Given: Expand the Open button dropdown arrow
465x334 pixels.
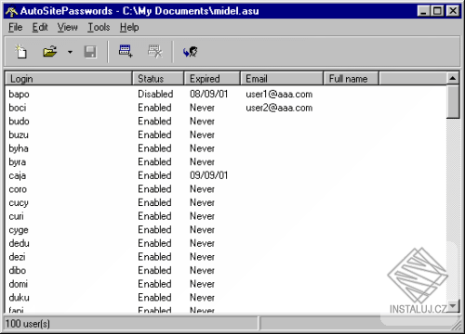Looking at the screenshot, I should [70, 52].
